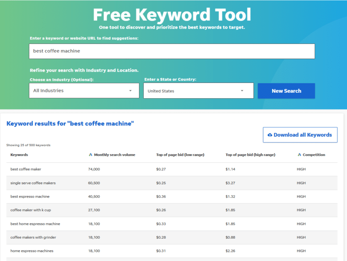This screenshot has height=261, width=347.
Task: Click Top of page bid (high range) header
Action: pos(250,155)
